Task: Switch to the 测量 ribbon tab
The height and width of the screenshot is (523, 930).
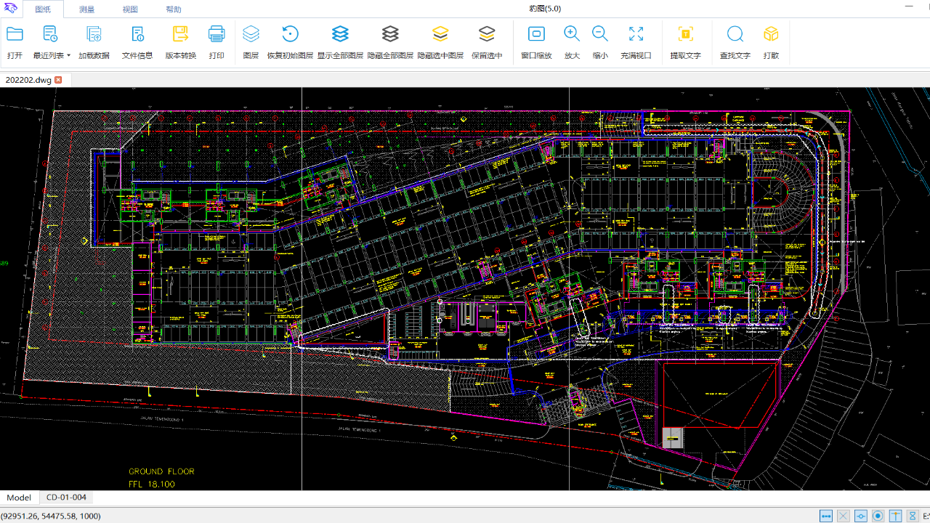Action: pos(87,9)
